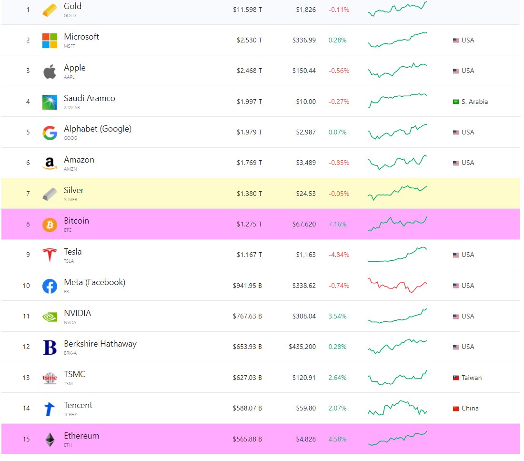
Task: Click TSMC price $120.91
Action: click(x=304, y=378)
